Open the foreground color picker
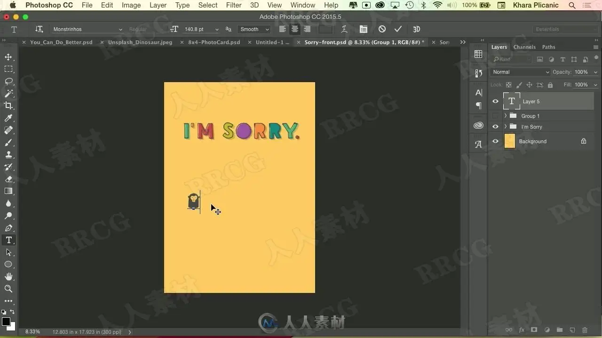The image size is (602, 338). point(6,322)
